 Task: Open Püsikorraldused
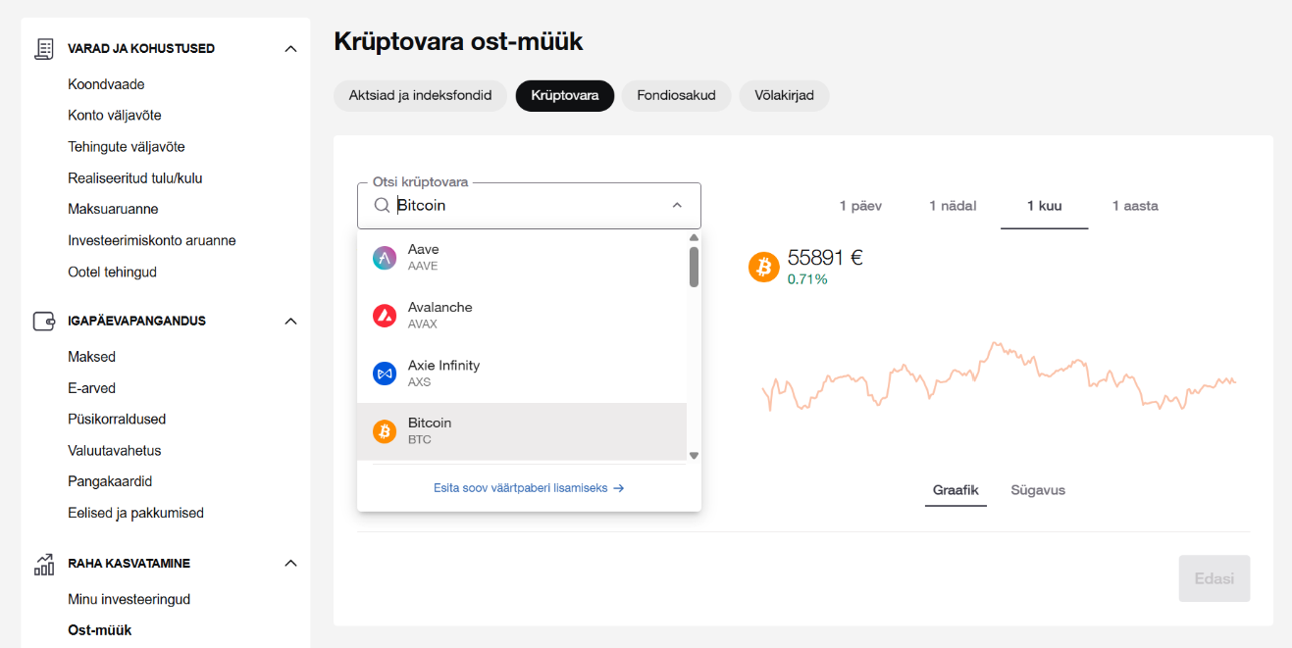tap(117, 420)
